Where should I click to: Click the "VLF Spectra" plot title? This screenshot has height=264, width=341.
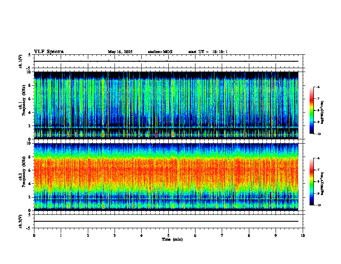tap(49, 52)
